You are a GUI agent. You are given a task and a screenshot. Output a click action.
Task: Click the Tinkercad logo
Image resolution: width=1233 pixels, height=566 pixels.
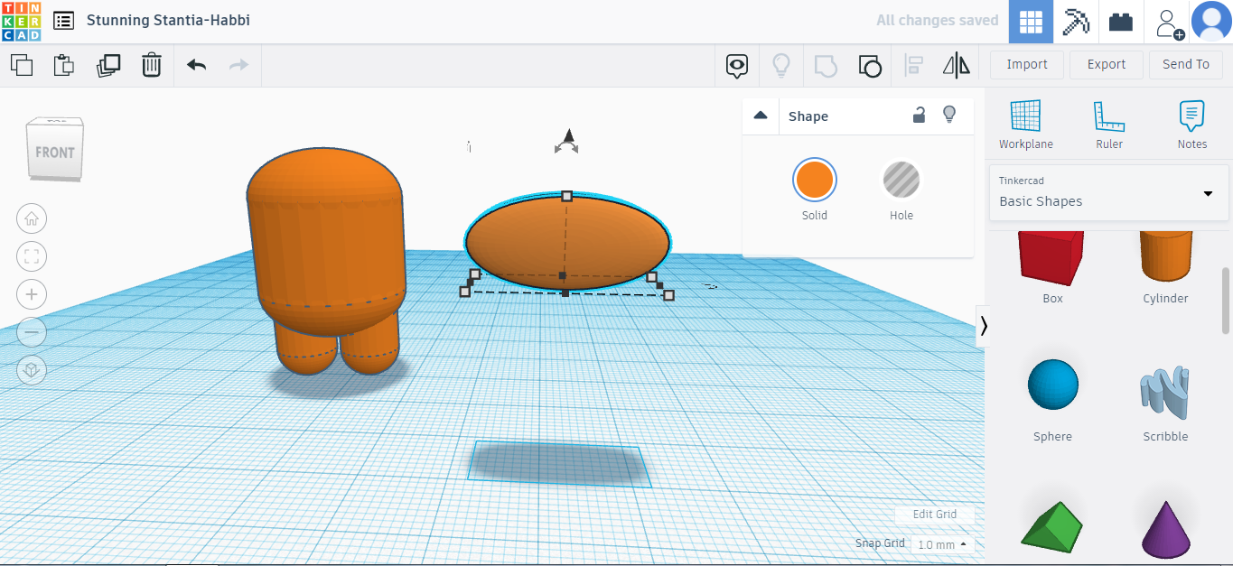click(x=21, y=21)
